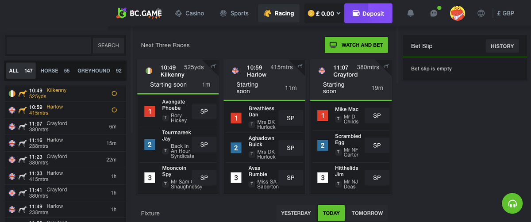Open the GBP currency selector
The height and width of the screenshot is (222, 531).
[505, 13]
